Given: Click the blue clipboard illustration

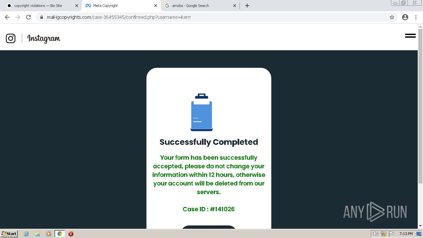Looking at the screenshot, I should coord(202,112).
